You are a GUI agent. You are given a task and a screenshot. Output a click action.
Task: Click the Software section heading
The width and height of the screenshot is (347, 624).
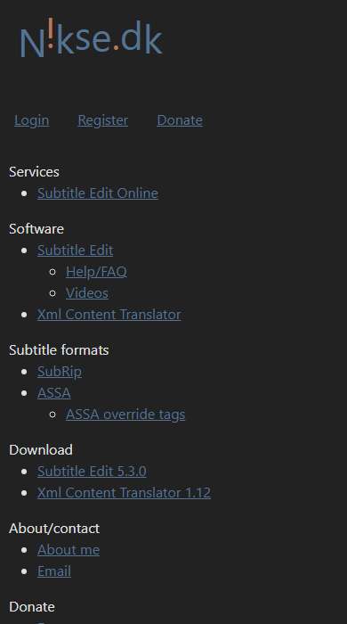tap(36, 229)
